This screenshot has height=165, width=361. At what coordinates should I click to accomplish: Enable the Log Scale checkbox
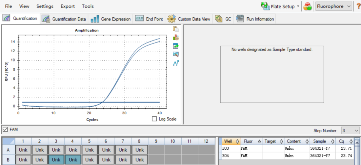click(154, 119)
